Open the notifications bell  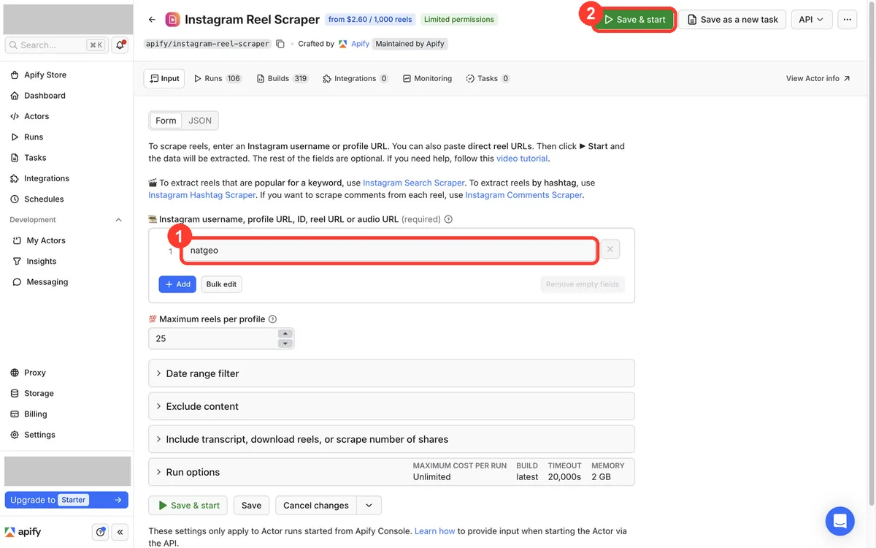120,45
